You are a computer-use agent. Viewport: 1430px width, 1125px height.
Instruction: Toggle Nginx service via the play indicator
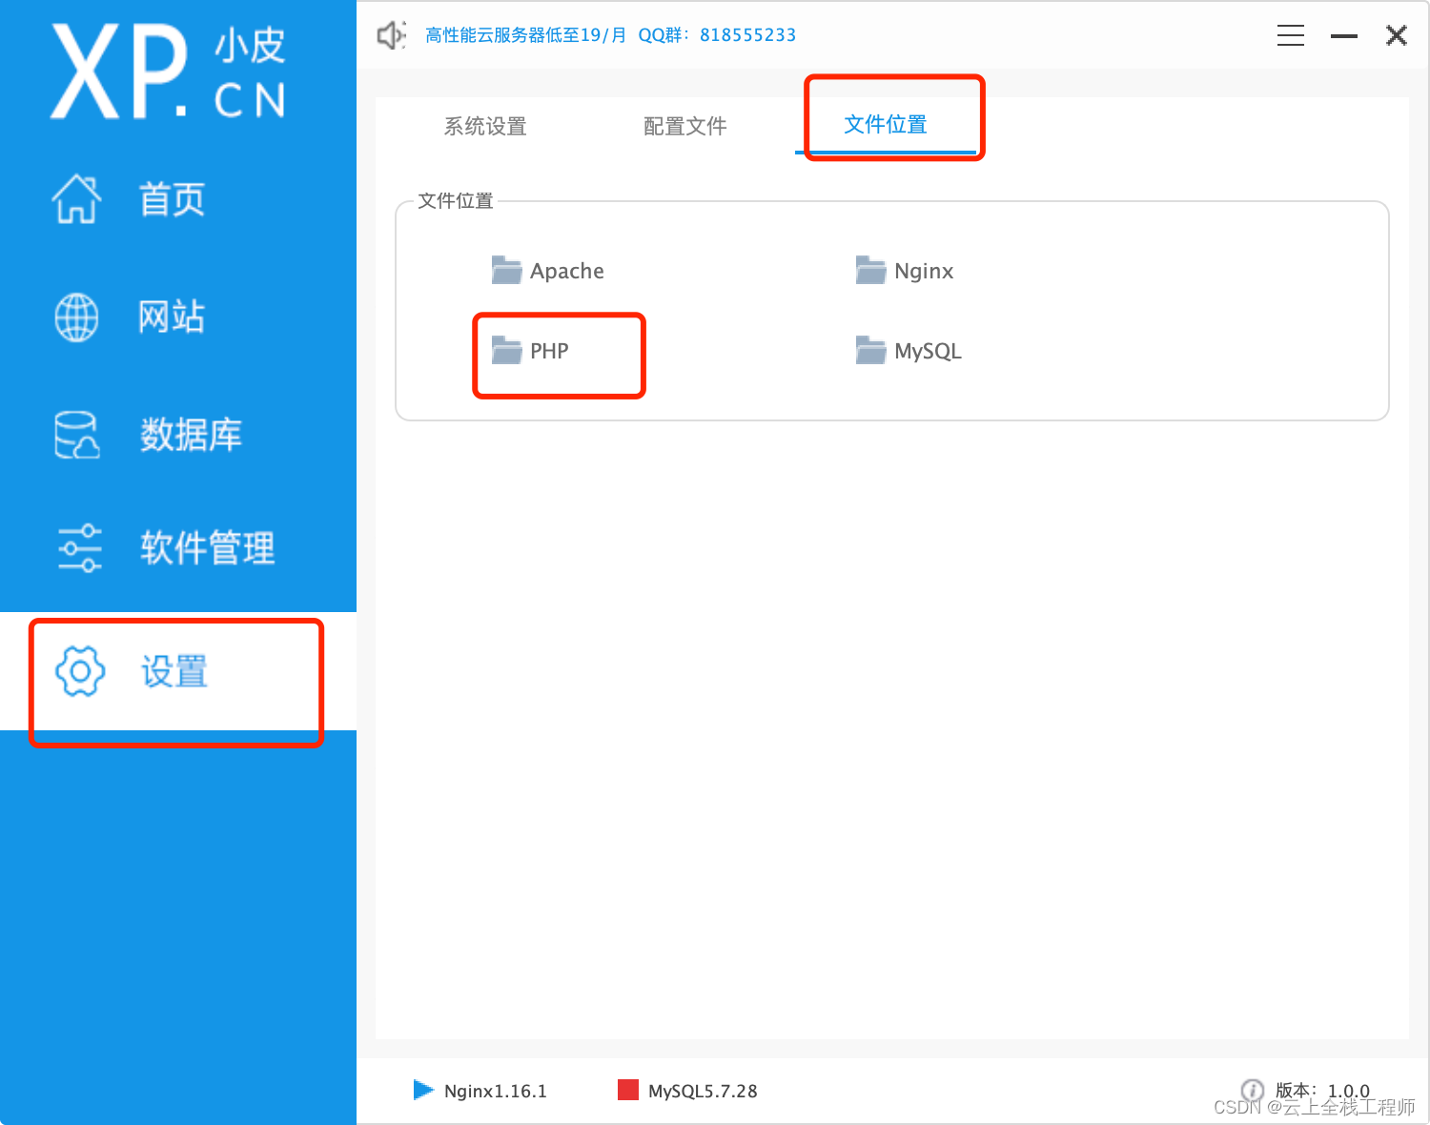pyautogui.click(x=423, y=1090)
